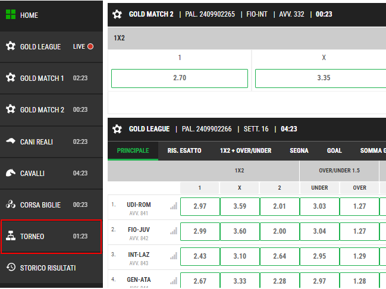Click the green Home grid icon
The image size is (386, 289).
pyautogui.click(x=10, y=15)
